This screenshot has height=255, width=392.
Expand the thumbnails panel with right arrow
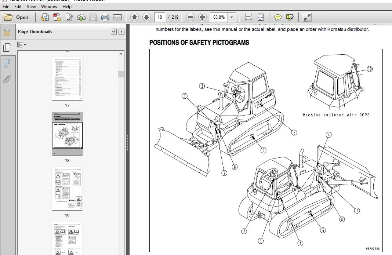121,32
